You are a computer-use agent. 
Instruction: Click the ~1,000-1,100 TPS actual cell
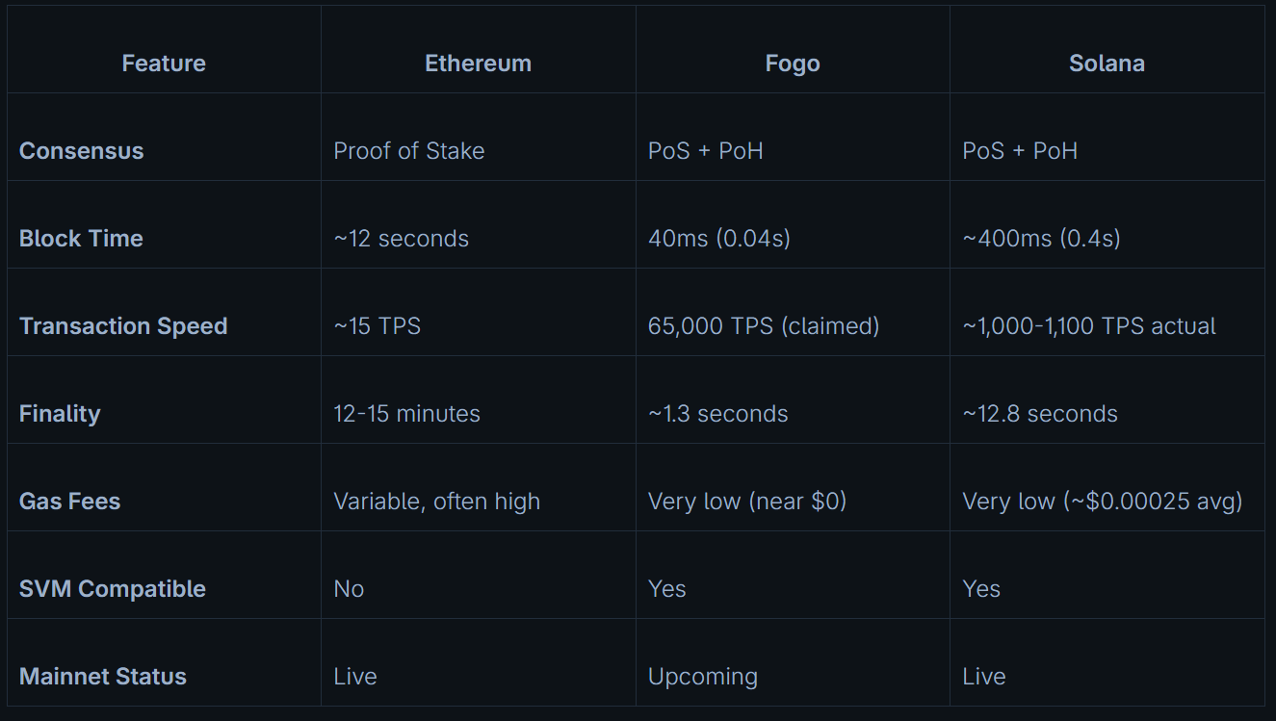point(1089,326)
